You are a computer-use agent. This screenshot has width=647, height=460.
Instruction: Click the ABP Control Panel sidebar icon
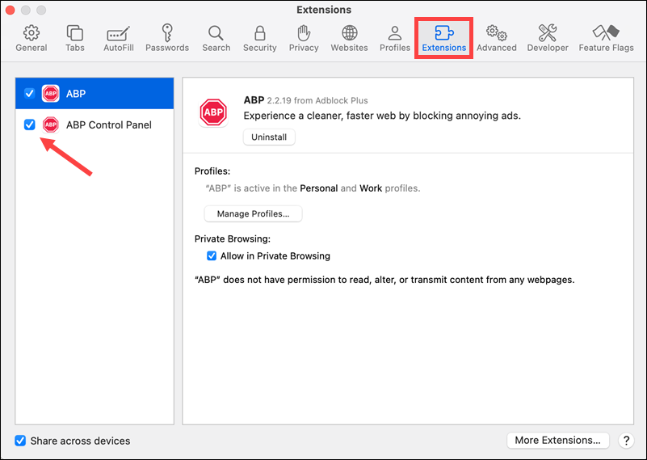pyautogui.click(x=51, y=124)
